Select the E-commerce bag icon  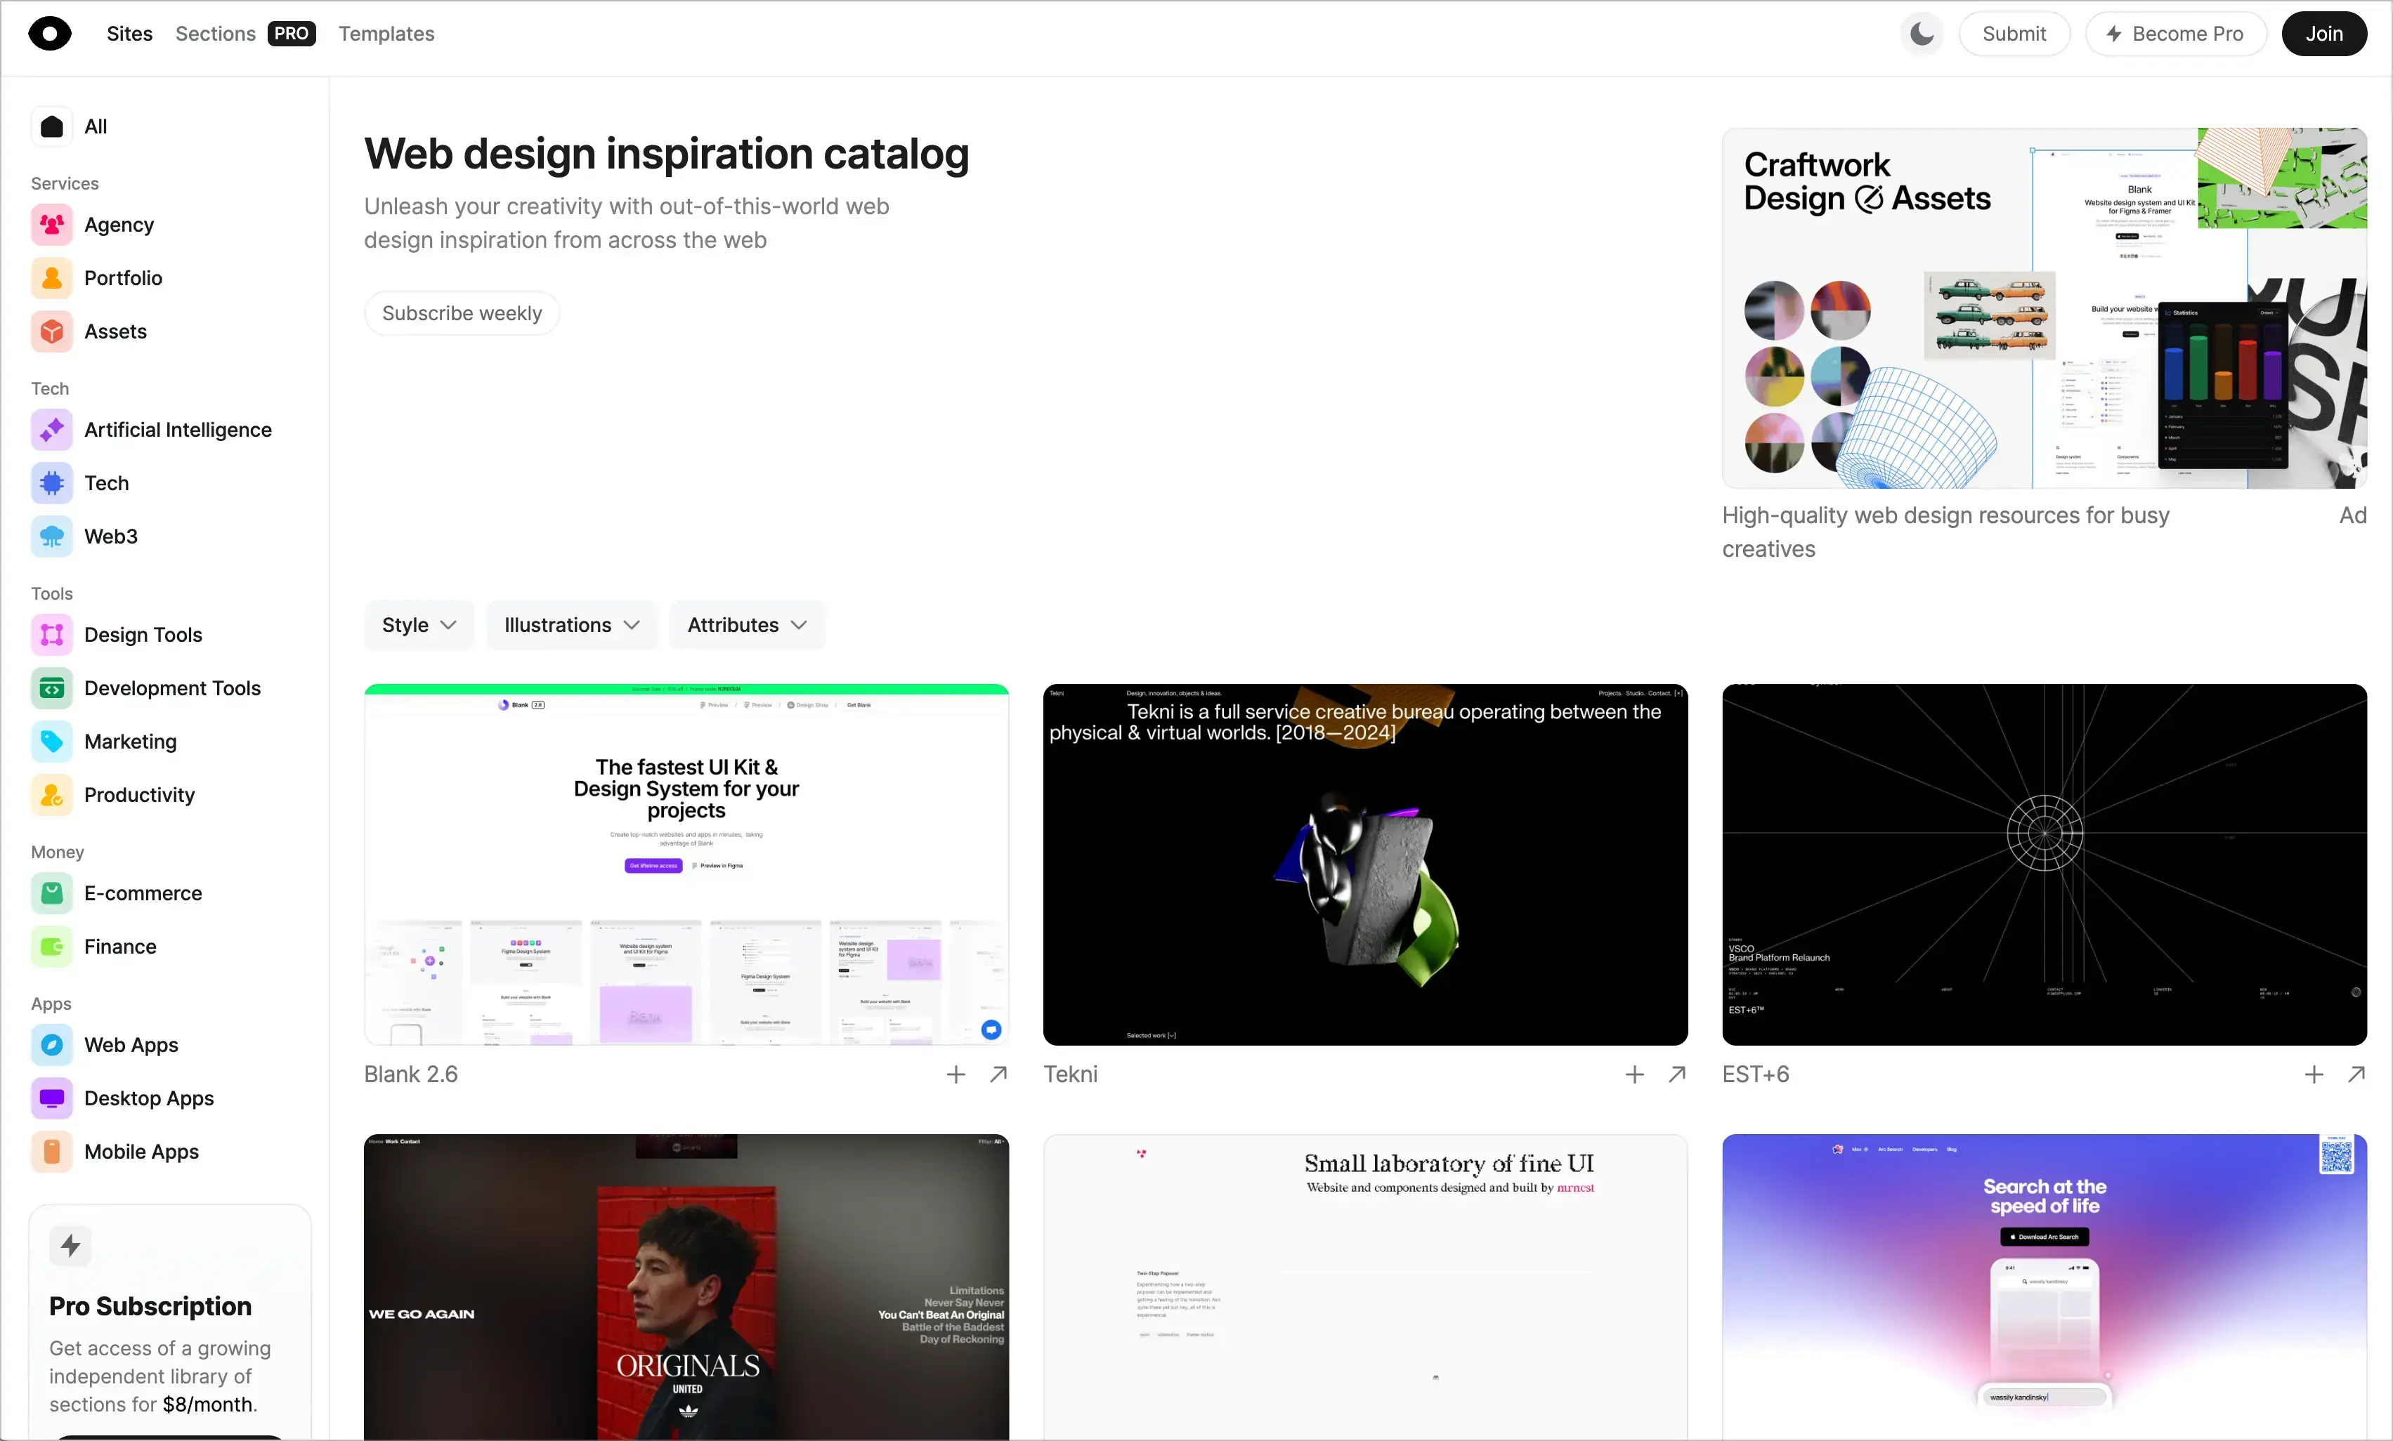coord(53,893)
